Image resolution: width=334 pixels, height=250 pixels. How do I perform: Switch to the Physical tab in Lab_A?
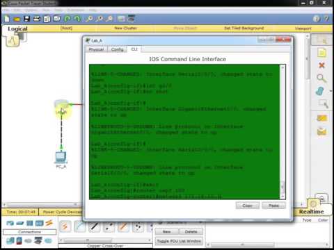(x=96, y=49)
